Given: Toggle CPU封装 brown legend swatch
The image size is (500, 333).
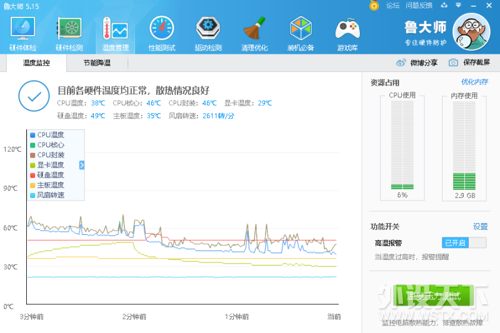Looking at the screenshot, I should click(x=32, y=155).
